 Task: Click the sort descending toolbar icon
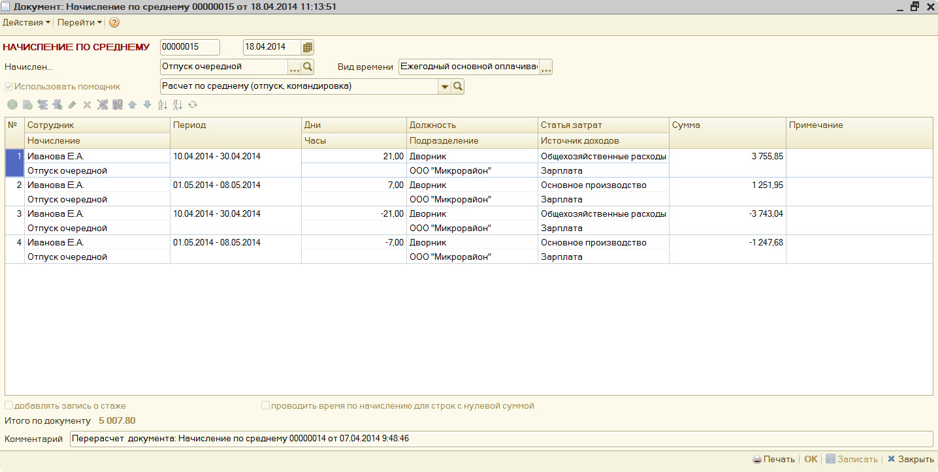178,104
